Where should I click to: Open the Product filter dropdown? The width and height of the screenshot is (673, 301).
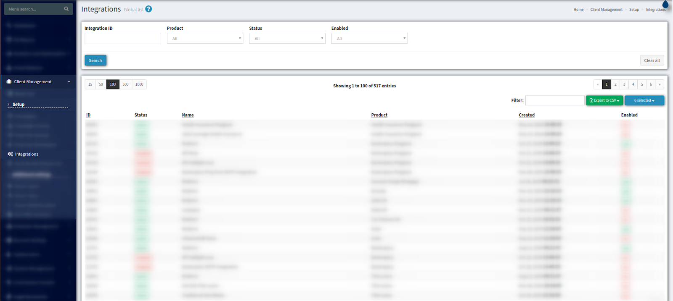205,39
